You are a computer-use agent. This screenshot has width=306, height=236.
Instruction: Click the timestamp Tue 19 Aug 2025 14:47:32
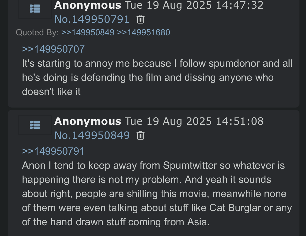[194, 5]
